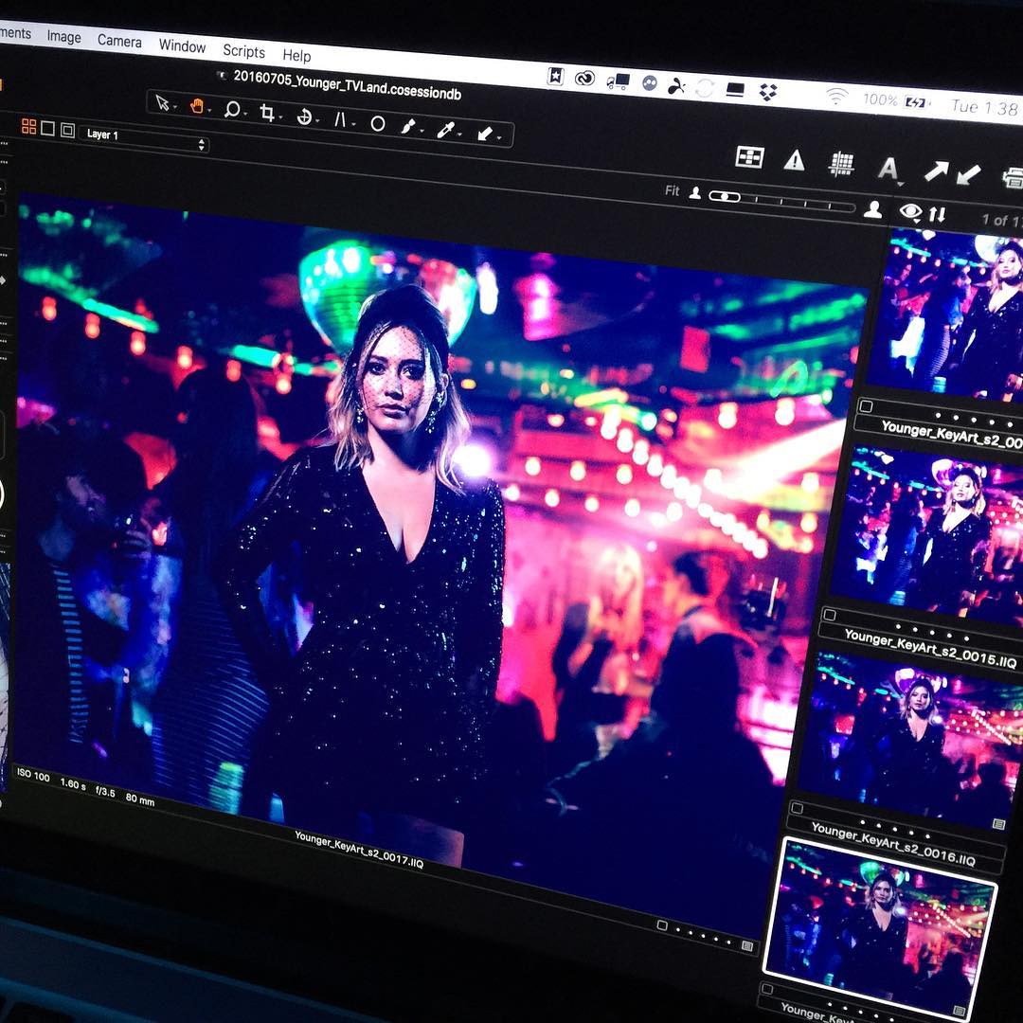Click the browser sort arrows button

[x=937, y=214]
